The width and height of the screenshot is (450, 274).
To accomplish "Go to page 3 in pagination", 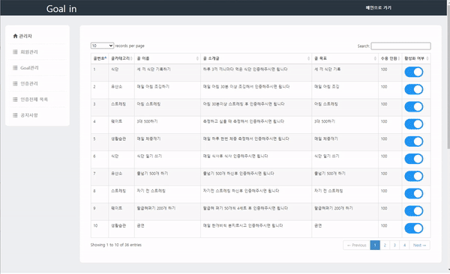I will (394, 245).
